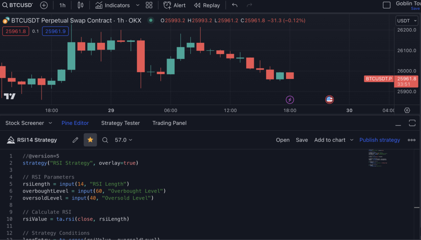The width and height of the screenshot is (421, 240).
Task: Toggle the US economic events flag on chart
Action: [329, 99]
